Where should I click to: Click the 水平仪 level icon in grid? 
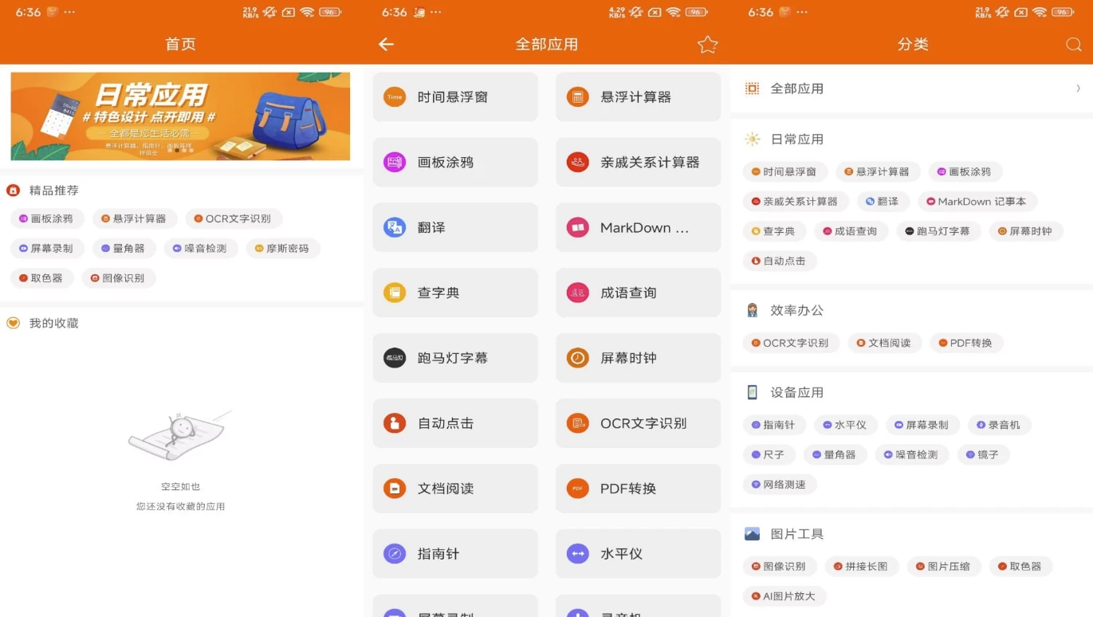tap(578, 554)
